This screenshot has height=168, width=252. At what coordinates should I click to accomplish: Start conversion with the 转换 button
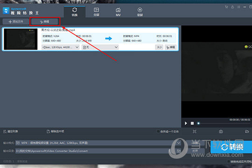click(x=231, y=147)
